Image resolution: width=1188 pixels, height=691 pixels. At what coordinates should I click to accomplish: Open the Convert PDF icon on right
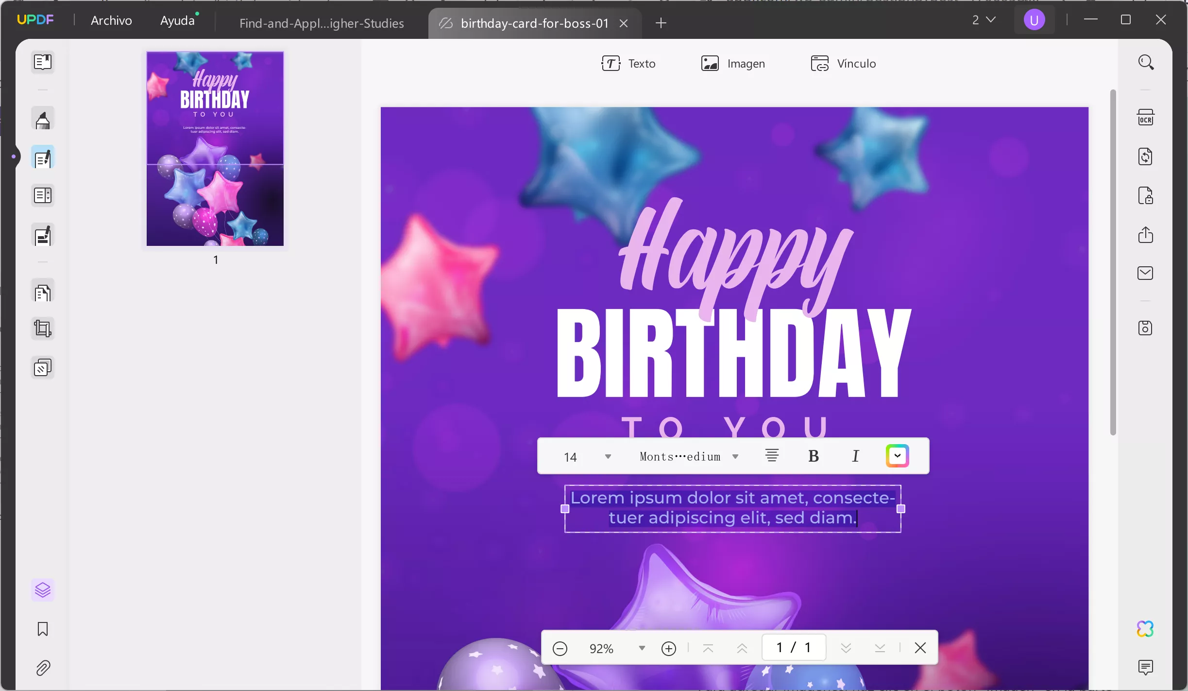1146,156
